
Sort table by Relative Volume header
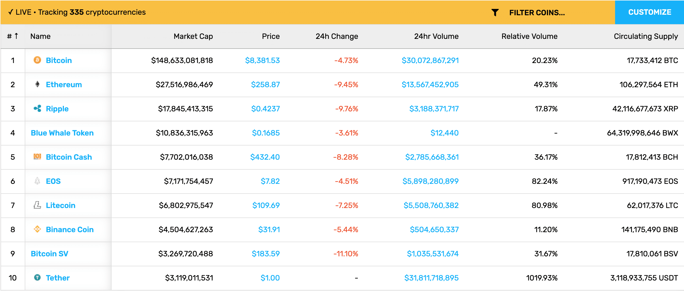coord(529,36)
